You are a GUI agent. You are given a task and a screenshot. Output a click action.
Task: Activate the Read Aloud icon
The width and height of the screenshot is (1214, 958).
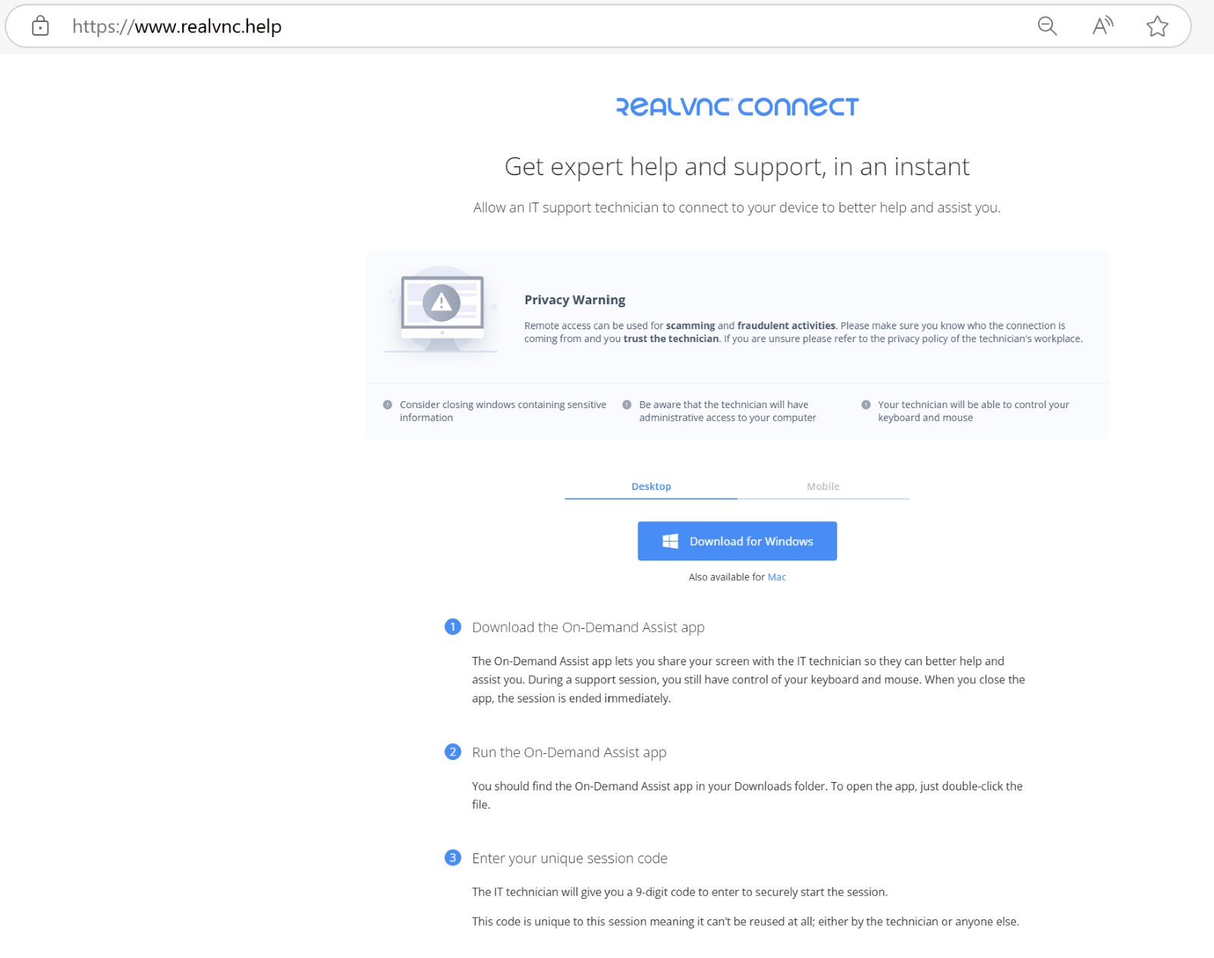click(x=1102, y=27)
